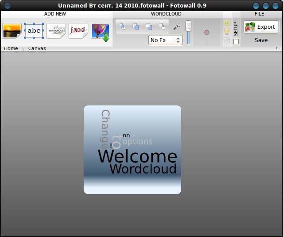
Task: Click the word 'Welcome' in the wordcloud
Action: click(137, 156)
